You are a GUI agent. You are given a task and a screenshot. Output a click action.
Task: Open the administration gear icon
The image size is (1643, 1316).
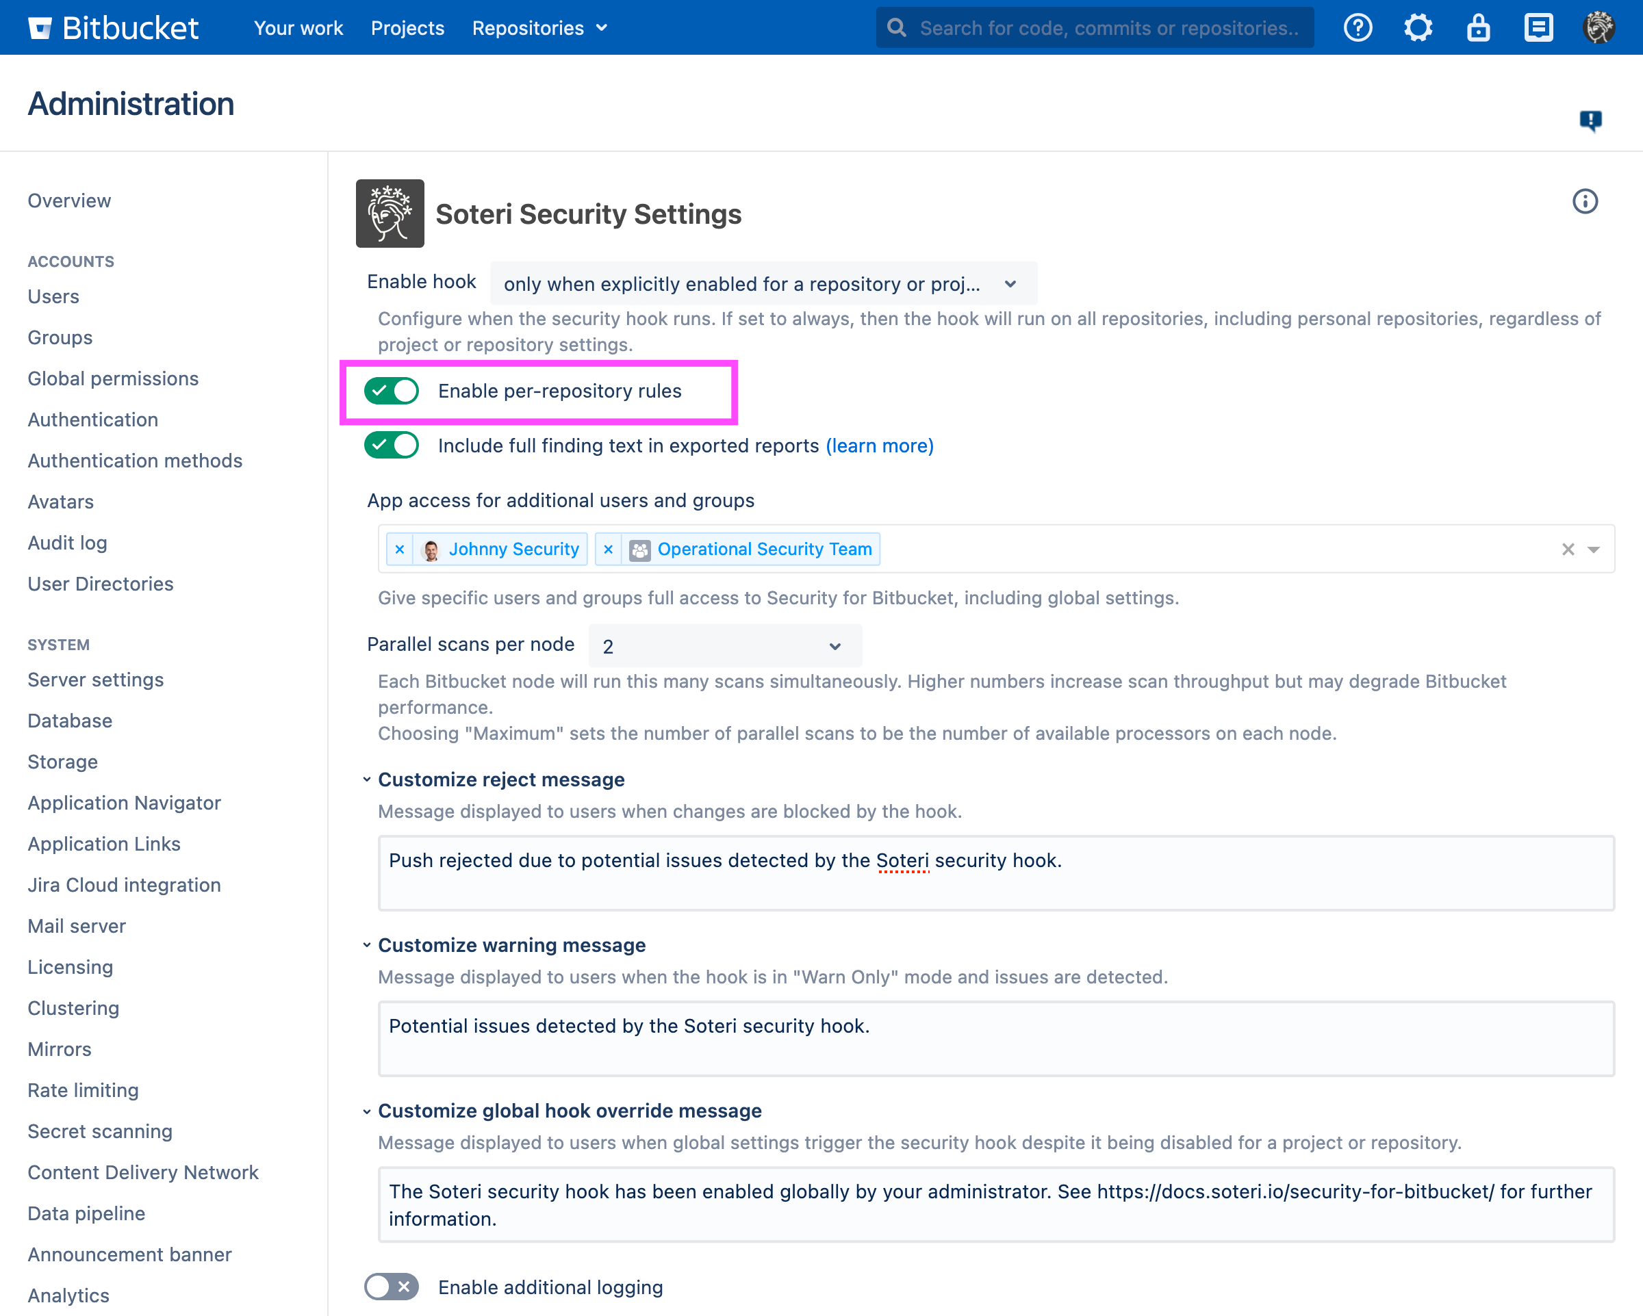[1418, 28]
